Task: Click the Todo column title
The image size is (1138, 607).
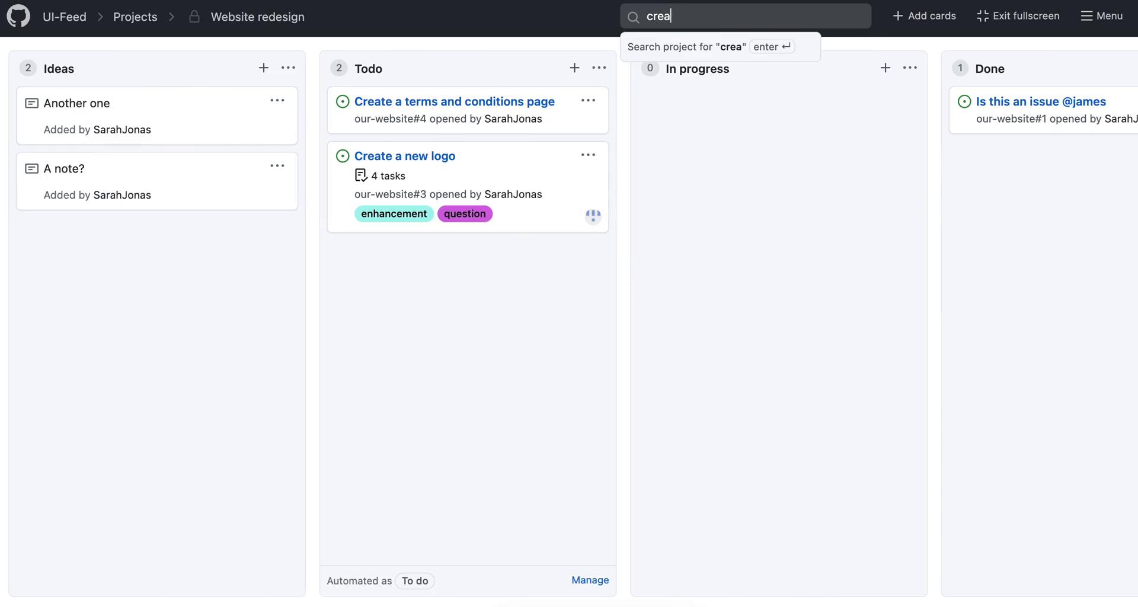Action: click(x=368, y=69)
